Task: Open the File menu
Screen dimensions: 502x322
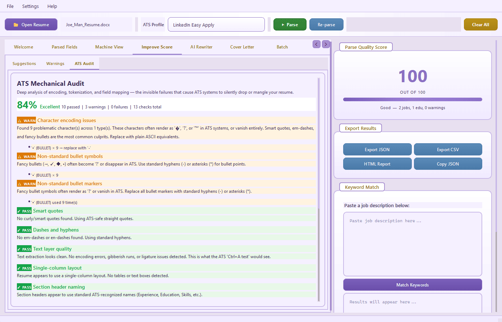Action: 10,6
